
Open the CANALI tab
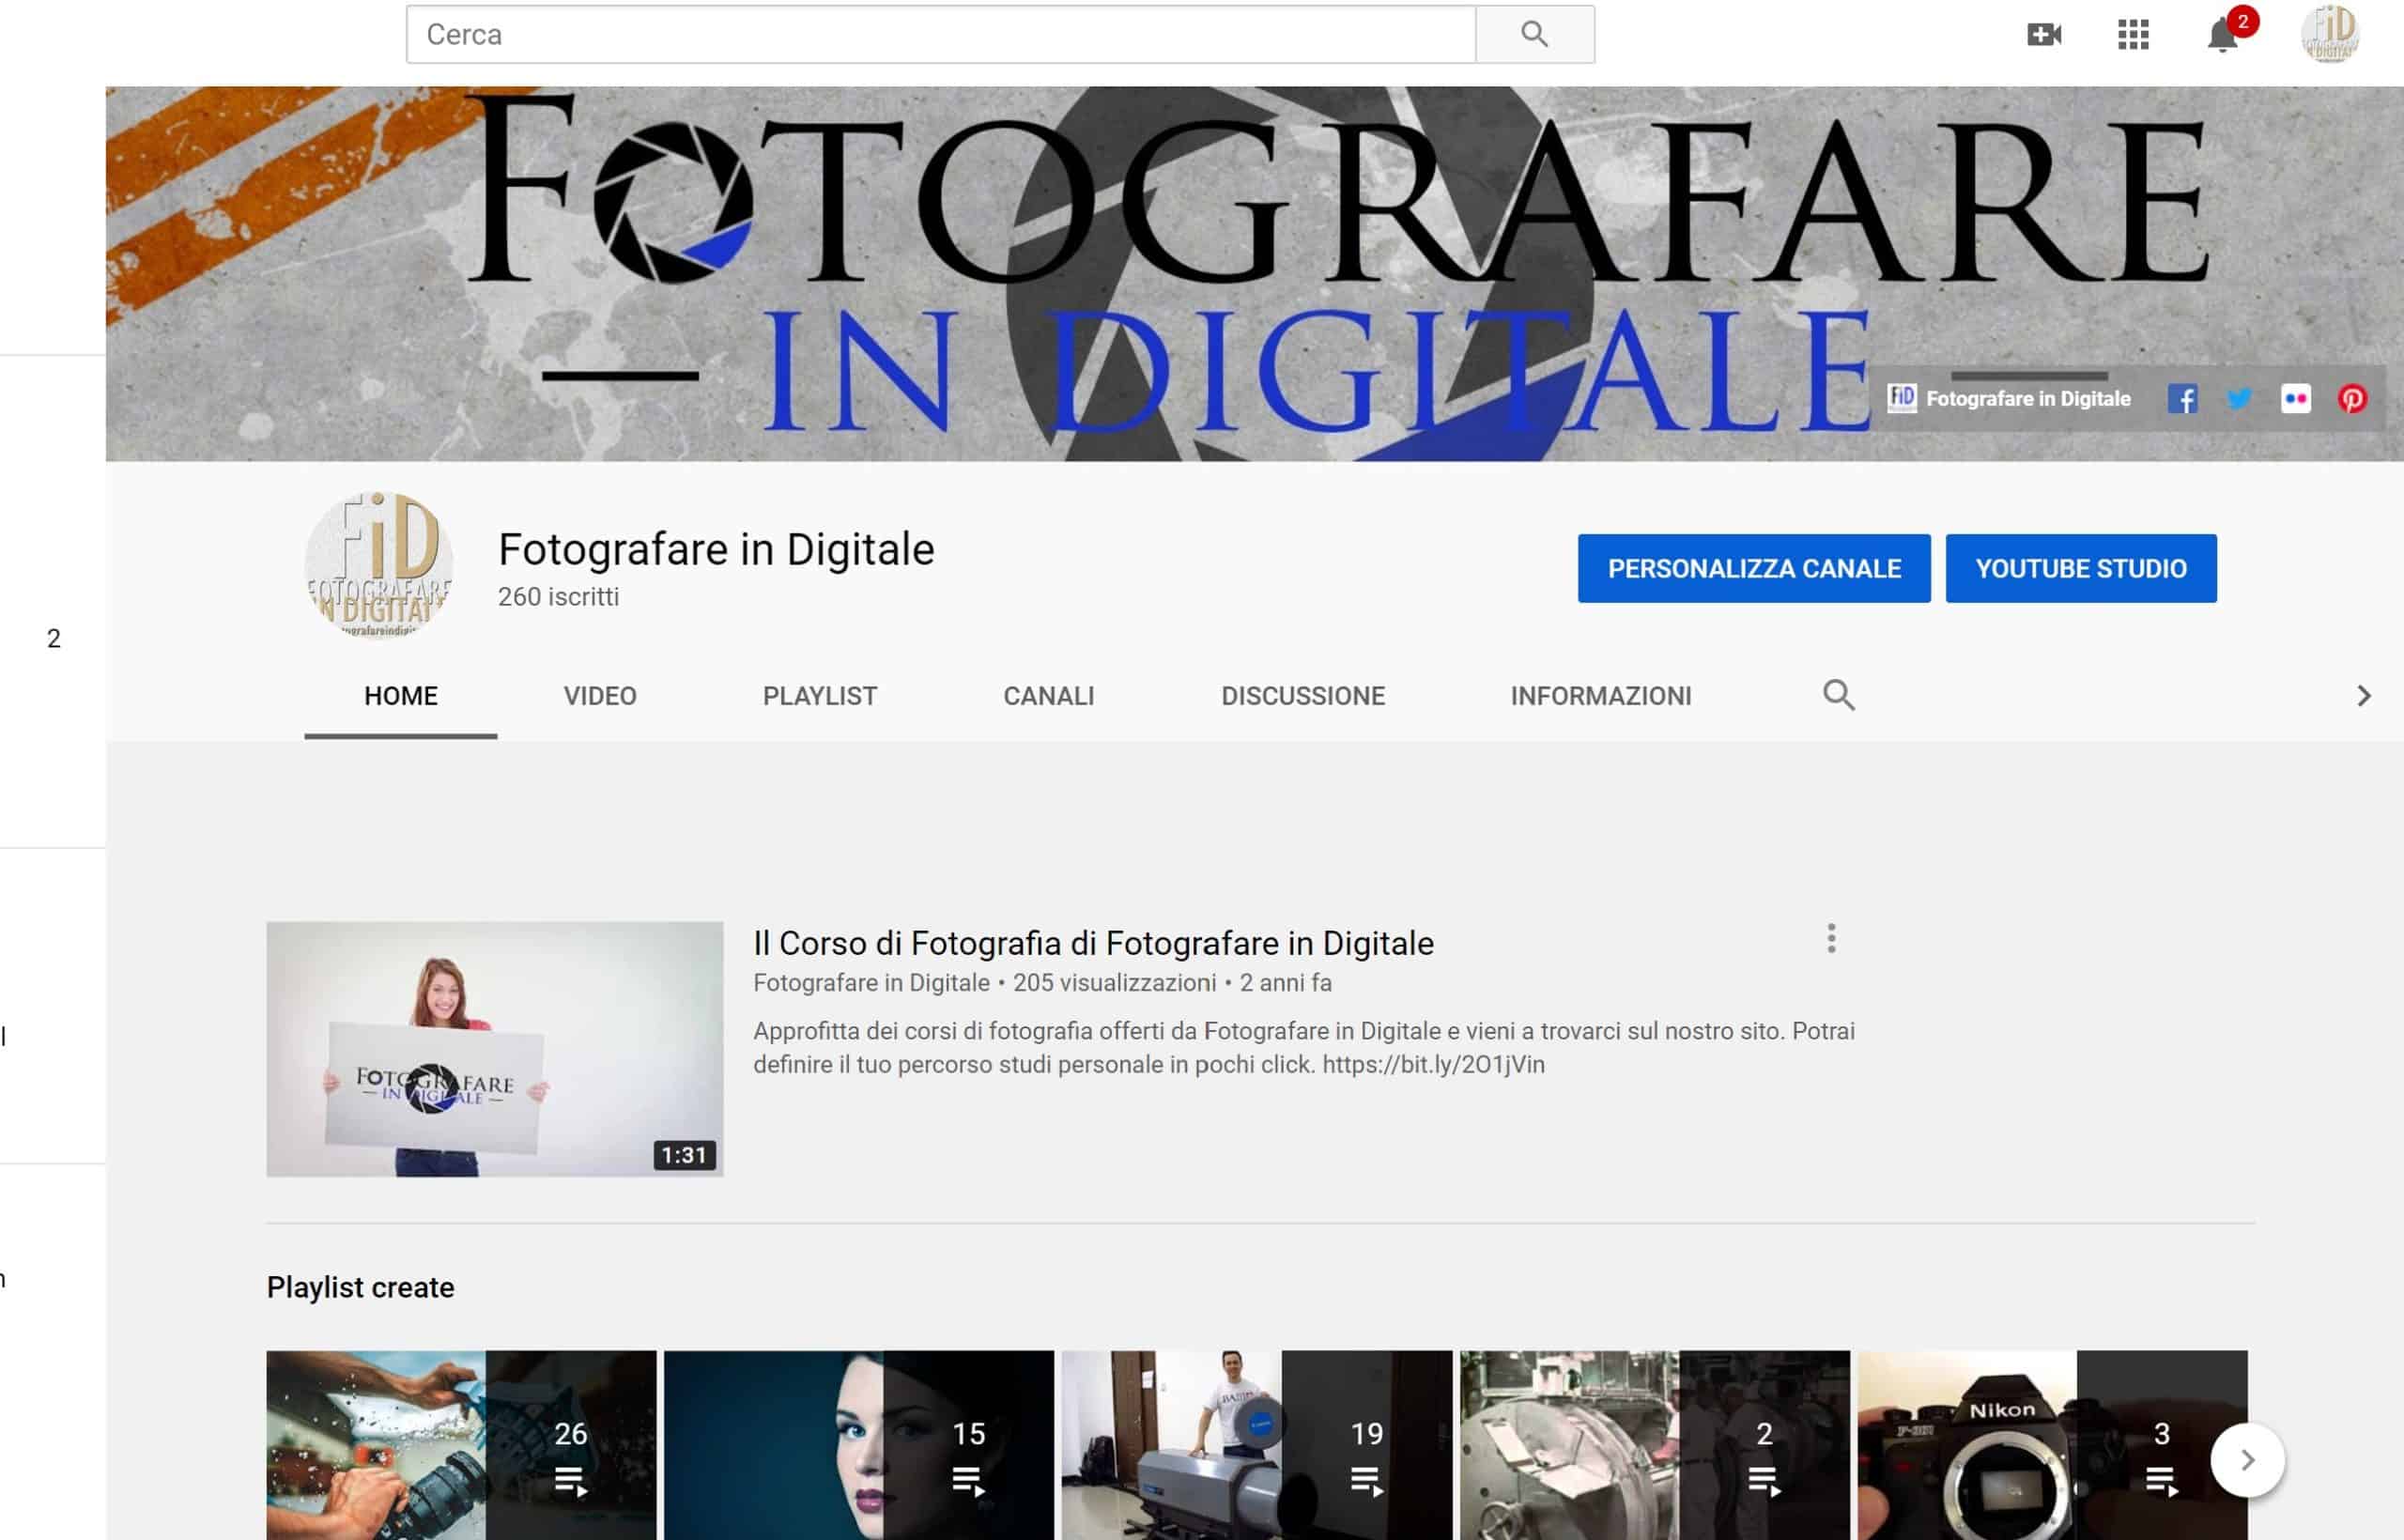pyautogui.click(x=1048, y=696)
